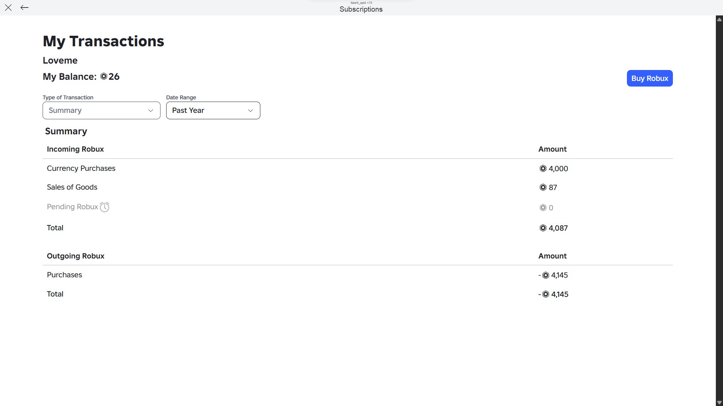The height and width of the screenshot is (406, 723).
Task: Click the Outgoing Robux header
Action: pyautogui.click(x=75, y=256)
